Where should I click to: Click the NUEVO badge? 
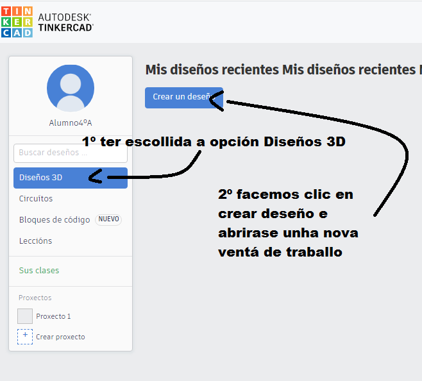[108, 219]
